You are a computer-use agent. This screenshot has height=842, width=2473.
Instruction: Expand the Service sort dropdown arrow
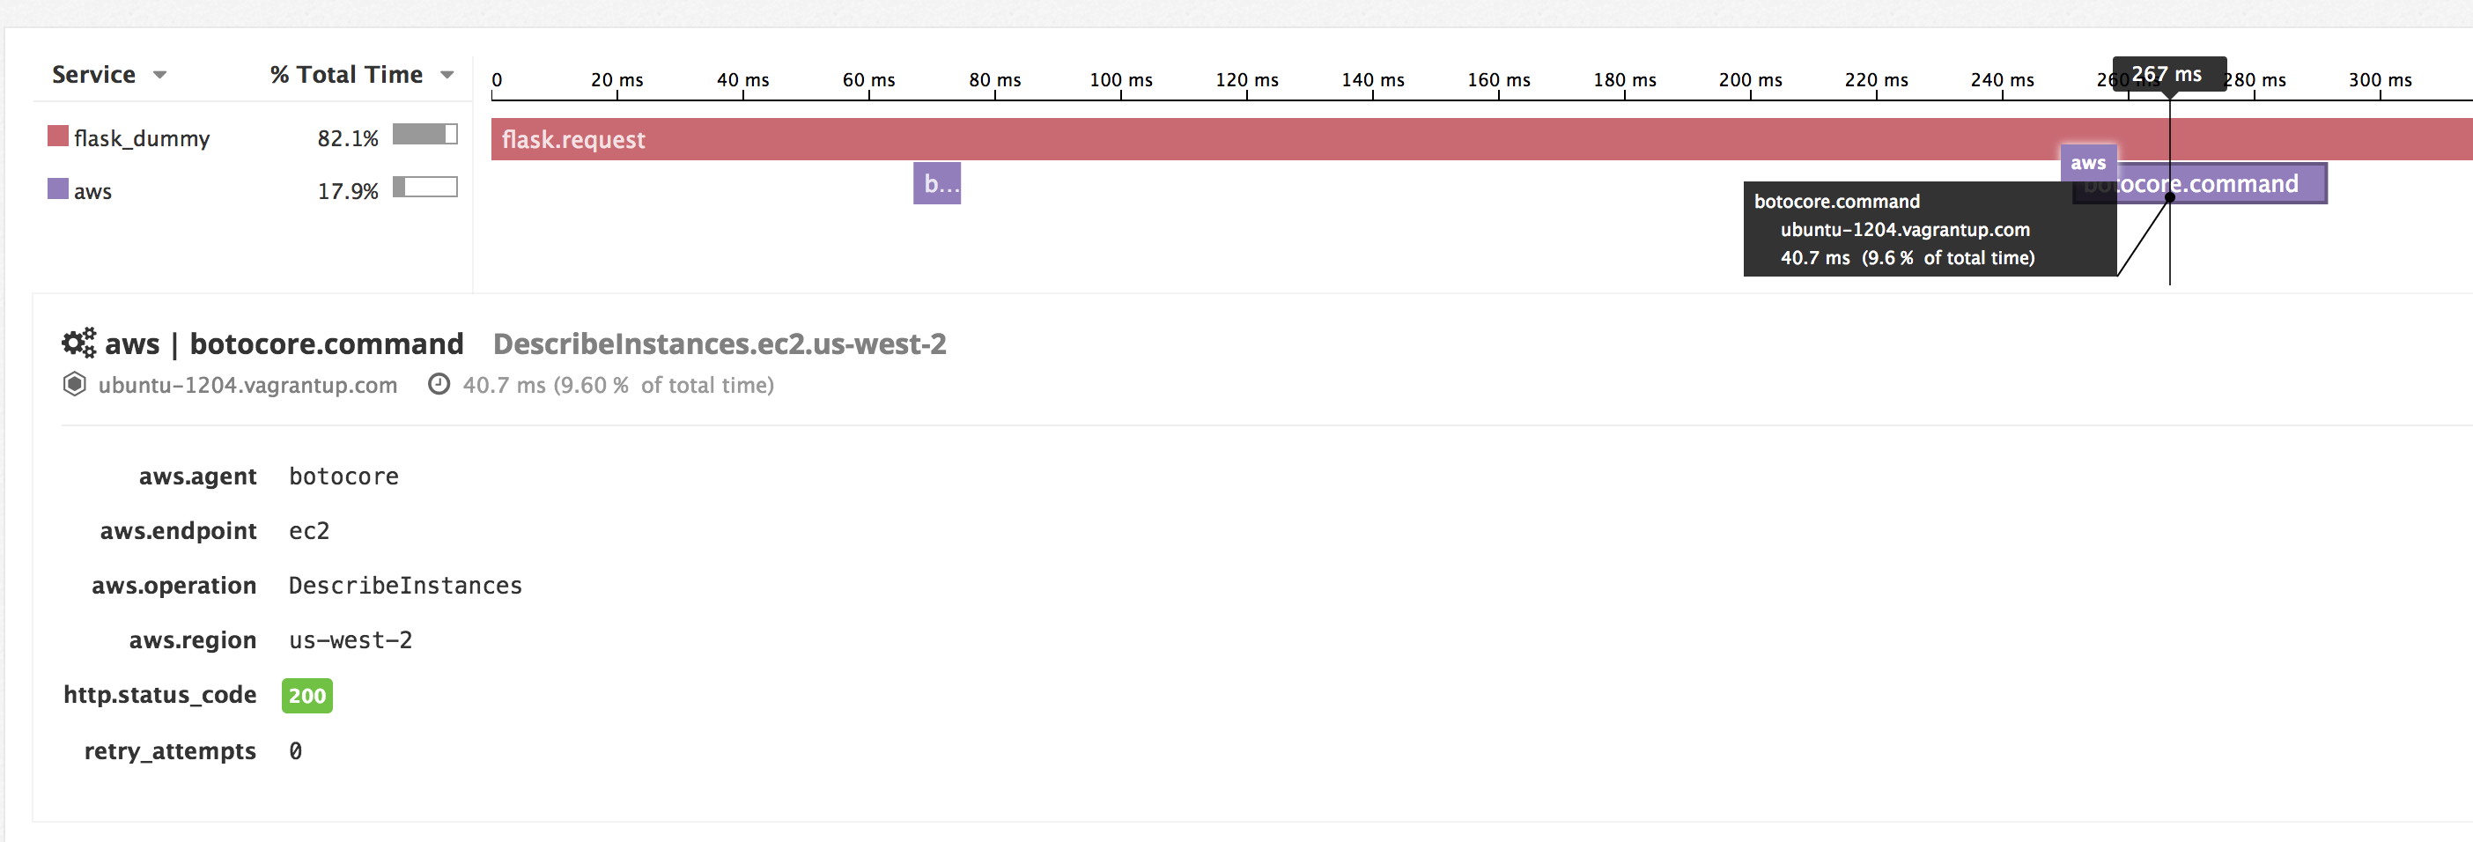pos(159,75)
